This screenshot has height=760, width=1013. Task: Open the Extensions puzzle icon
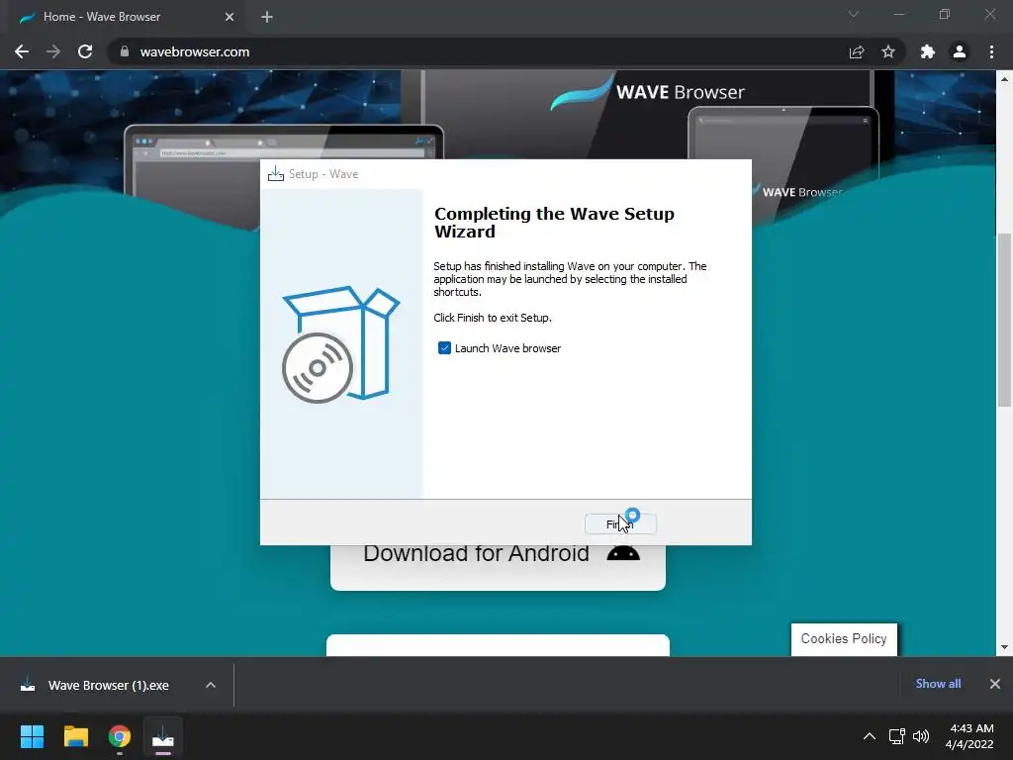pyautogui.click(x=928, y=51)
